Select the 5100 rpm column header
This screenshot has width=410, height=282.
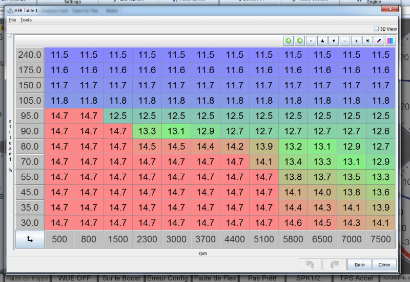coord(264,239)
